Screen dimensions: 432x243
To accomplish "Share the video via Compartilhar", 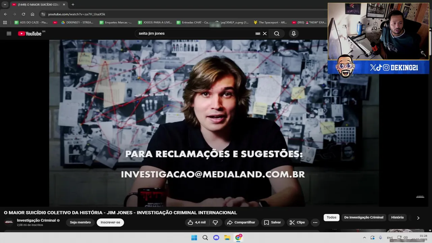I will [x=241, y=222].
